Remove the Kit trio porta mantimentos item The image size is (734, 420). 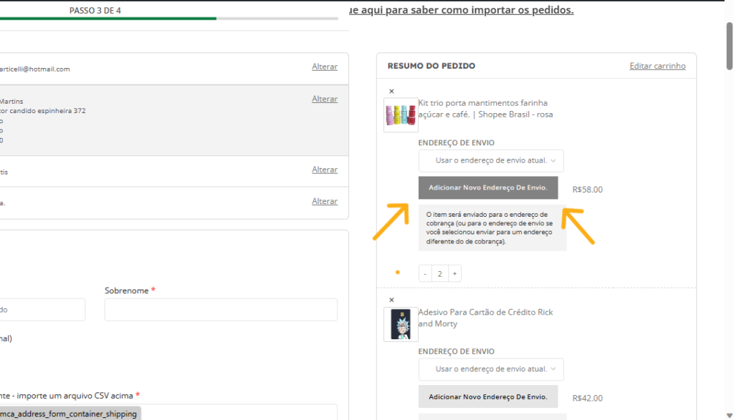[391, 91]
